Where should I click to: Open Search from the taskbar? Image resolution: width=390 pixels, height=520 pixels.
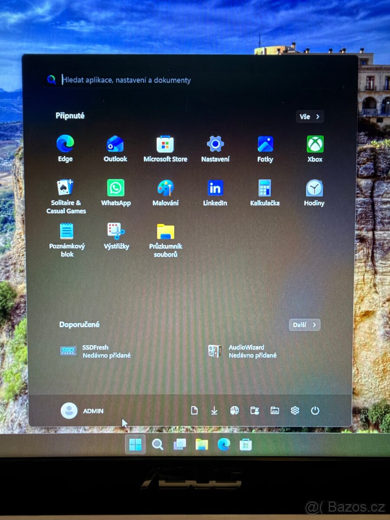158,445
